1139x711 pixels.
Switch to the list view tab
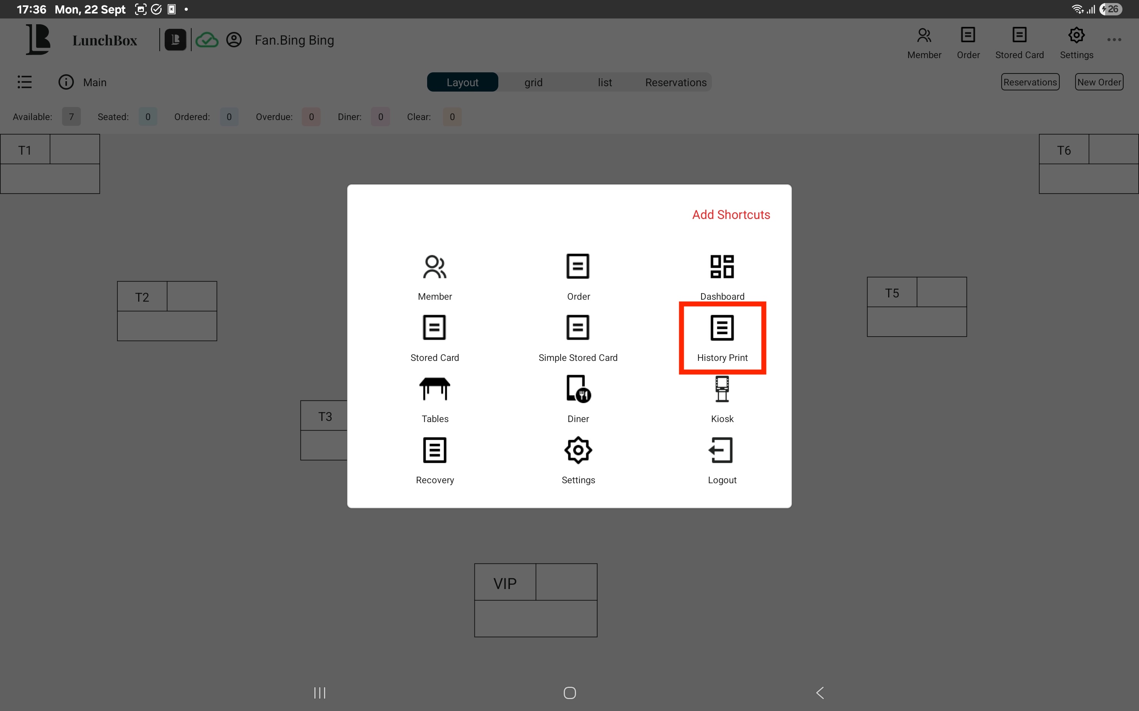pyautogui.click(x=605, y=82)
